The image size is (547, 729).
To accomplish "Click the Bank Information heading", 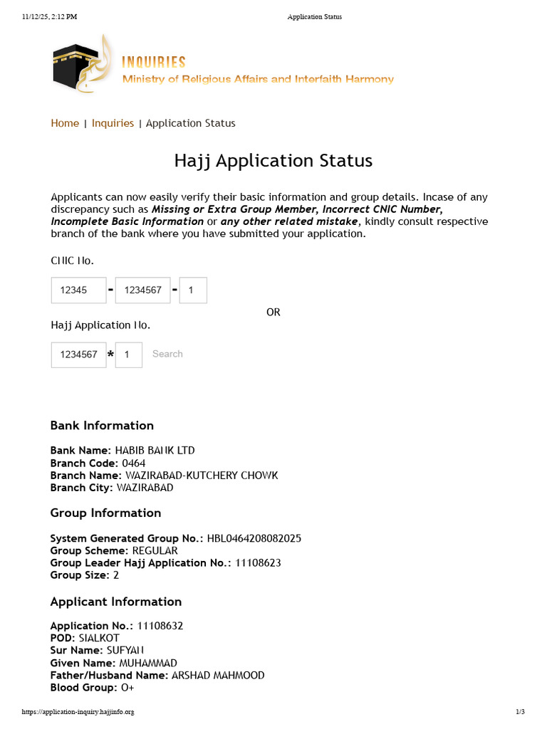I will [x=102, y=426].
